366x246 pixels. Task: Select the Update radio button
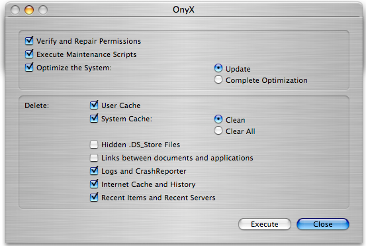point(218,68)
